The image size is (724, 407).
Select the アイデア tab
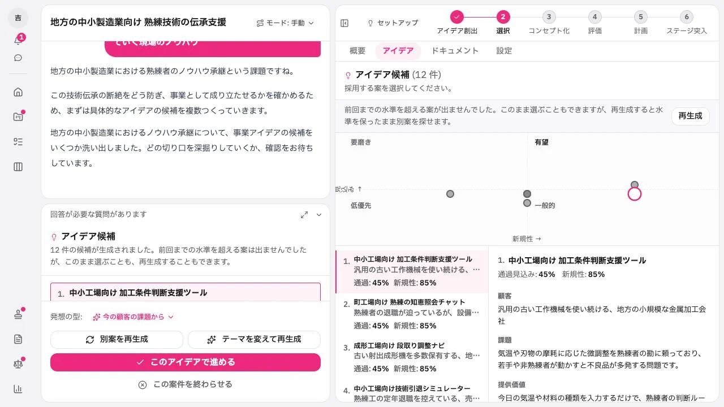(x=398, y=51)
